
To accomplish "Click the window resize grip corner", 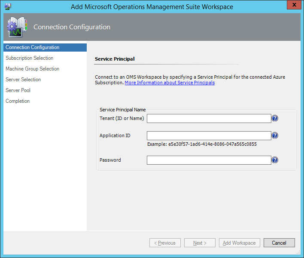I will pyautogui.click(x=298, y=252).
